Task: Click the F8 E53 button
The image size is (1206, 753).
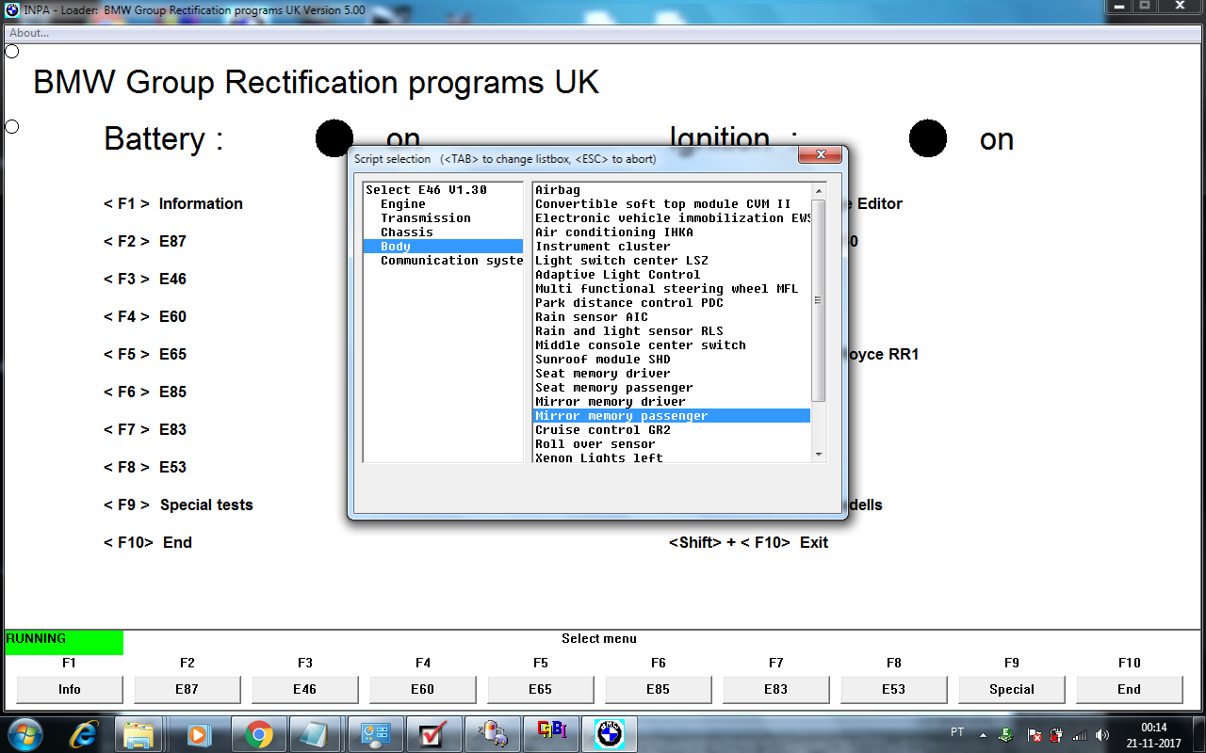Action: pos(894,689)
